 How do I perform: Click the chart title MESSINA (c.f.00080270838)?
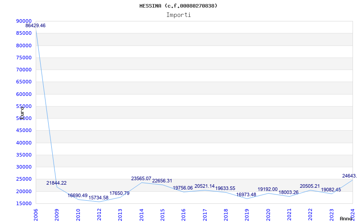click(x=178, y=6)
